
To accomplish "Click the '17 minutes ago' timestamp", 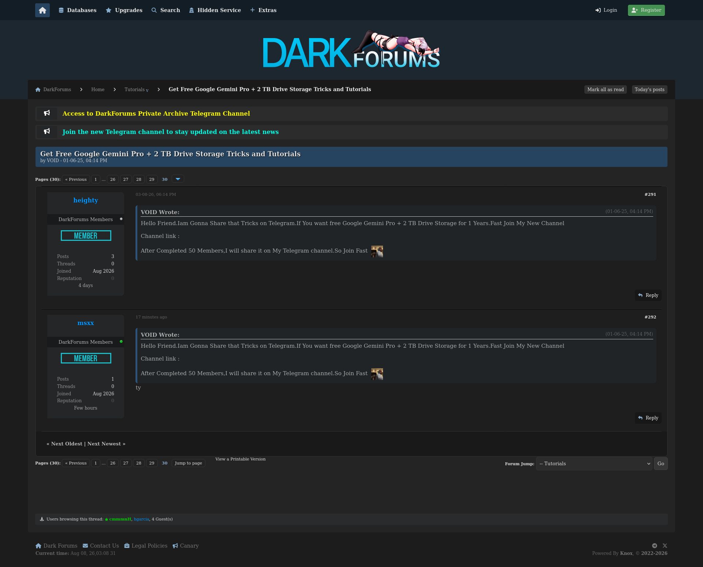I will [151, 317].
